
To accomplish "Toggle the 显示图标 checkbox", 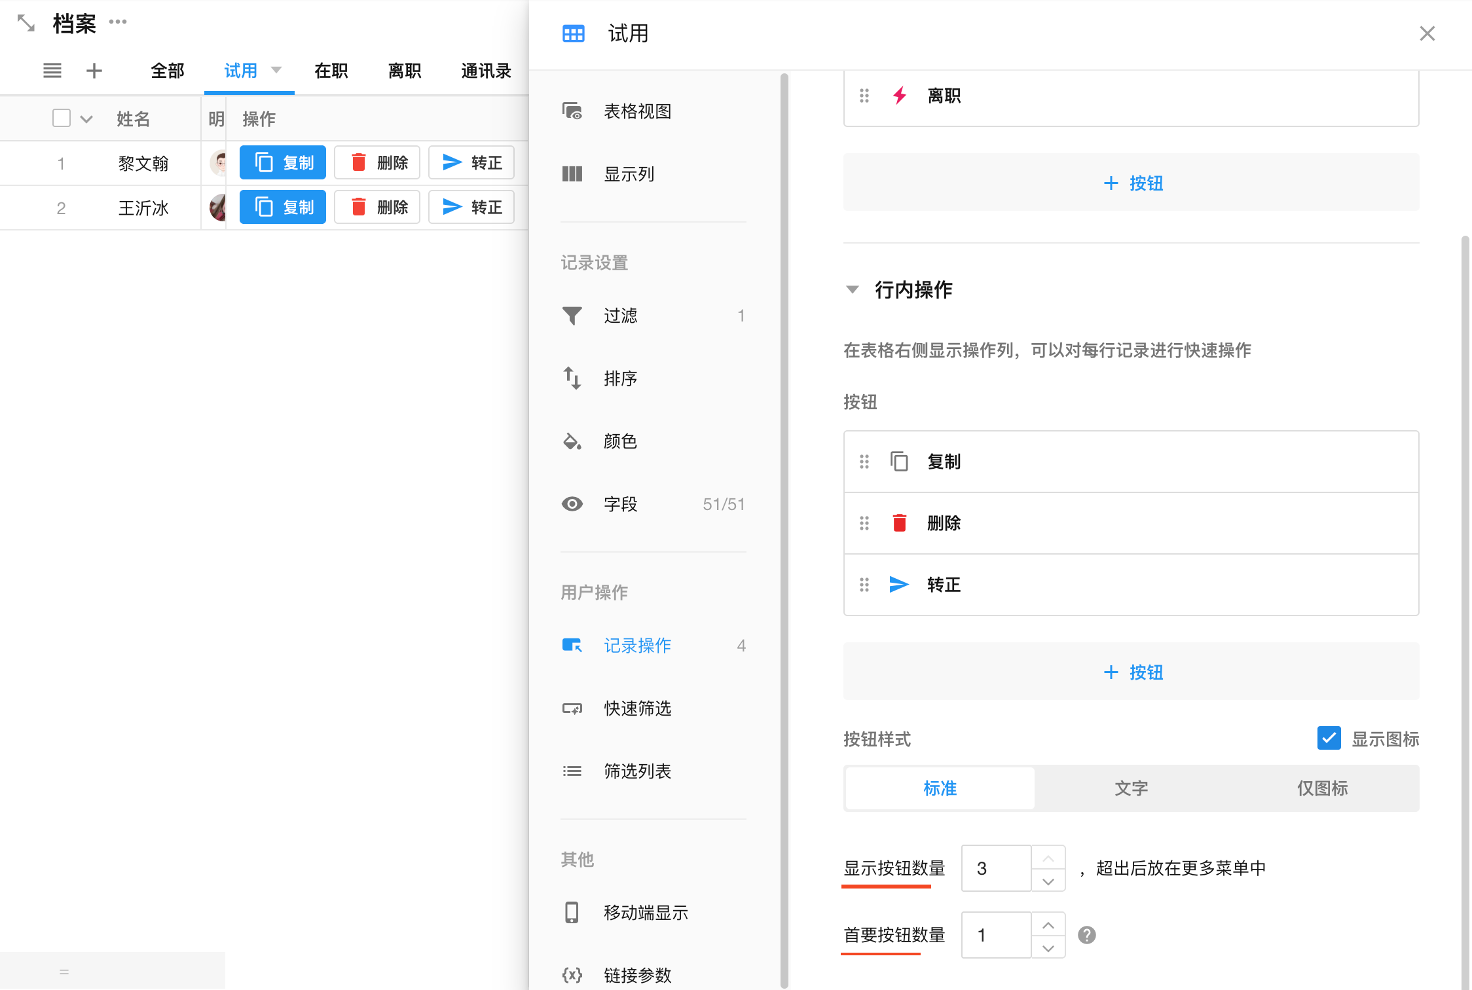I will [x=1329, y=739].
